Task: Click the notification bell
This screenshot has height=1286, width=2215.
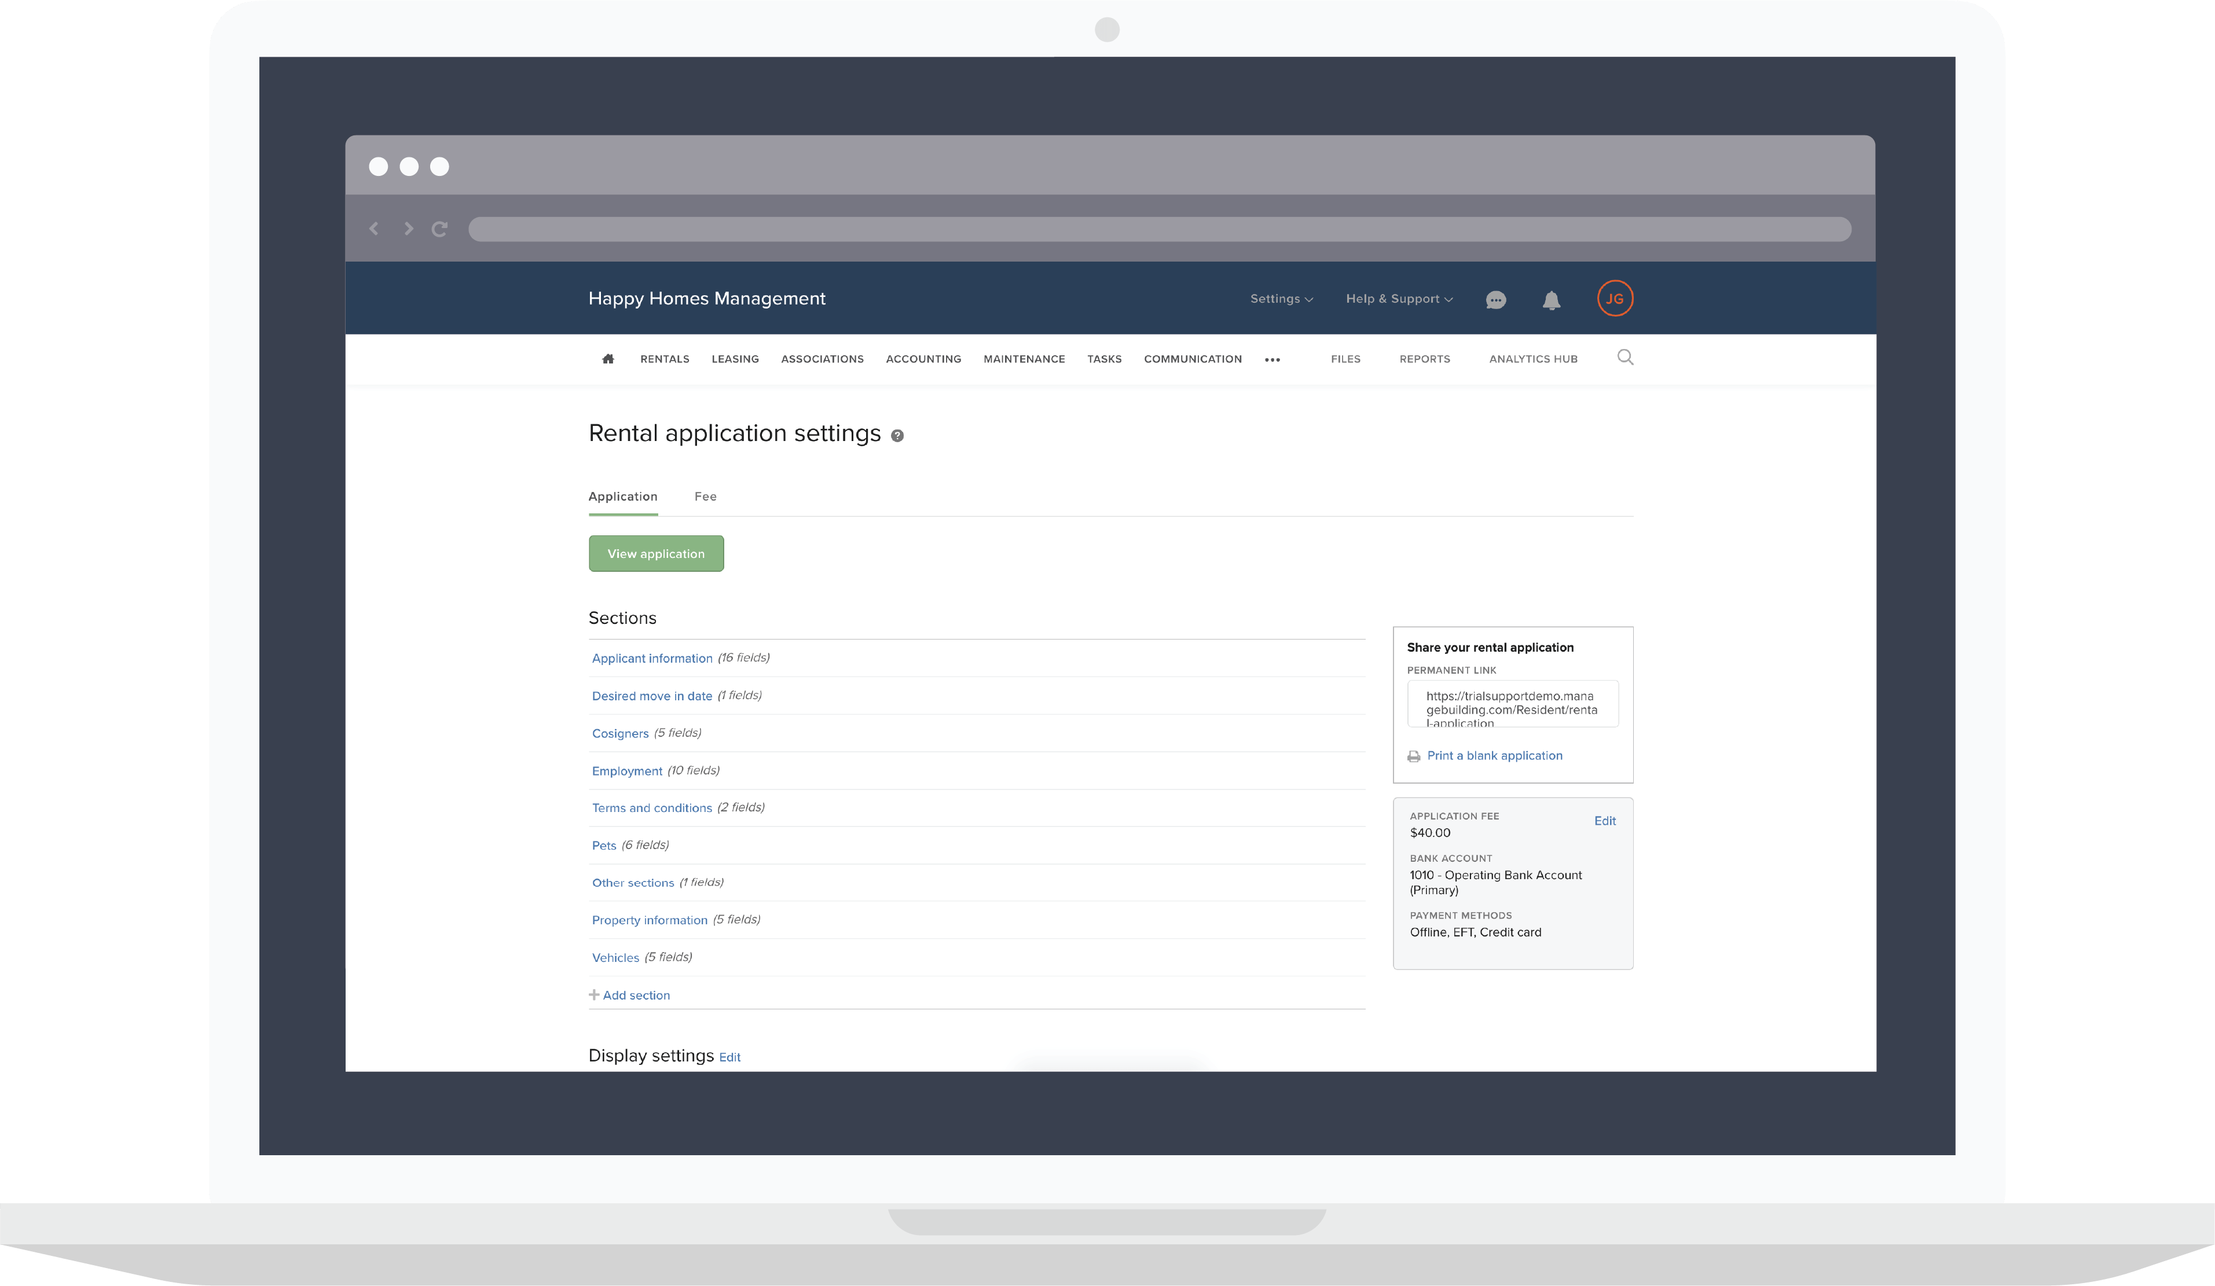Action: pos(1552,299)
